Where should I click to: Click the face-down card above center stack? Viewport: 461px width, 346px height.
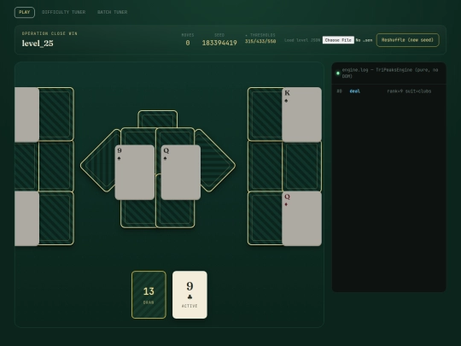158,119
